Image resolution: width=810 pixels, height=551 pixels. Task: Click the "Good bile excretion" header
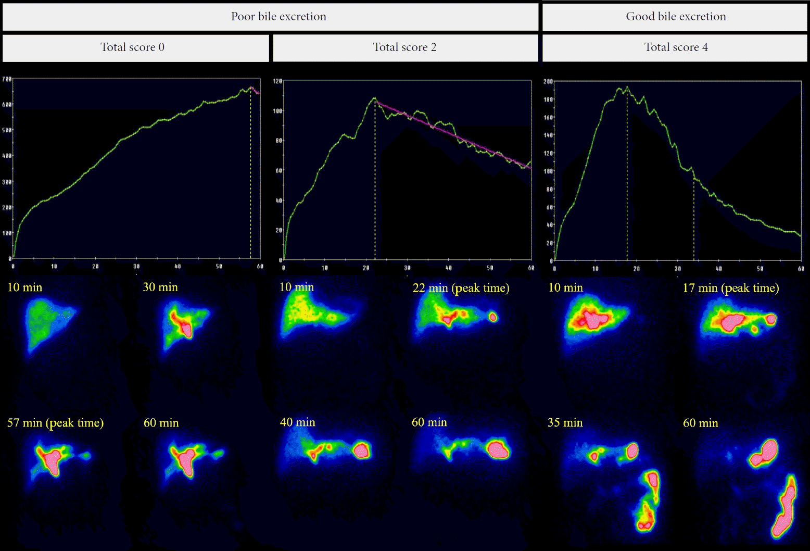(x=675, y=17)
